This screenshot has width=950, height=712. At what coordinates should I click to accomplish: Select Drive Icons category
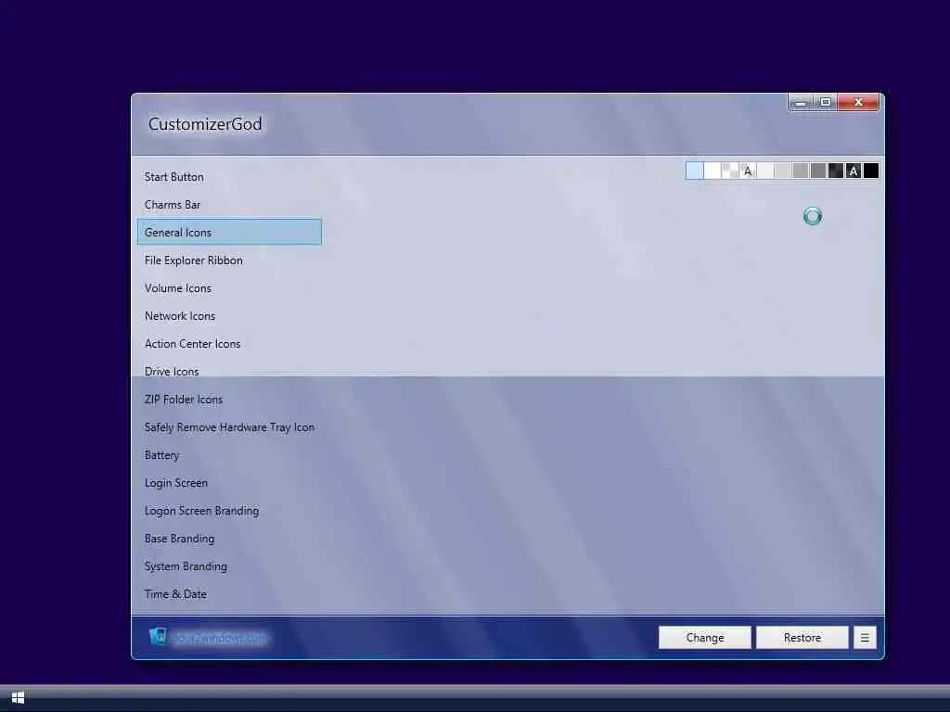(x=230, y=372)
